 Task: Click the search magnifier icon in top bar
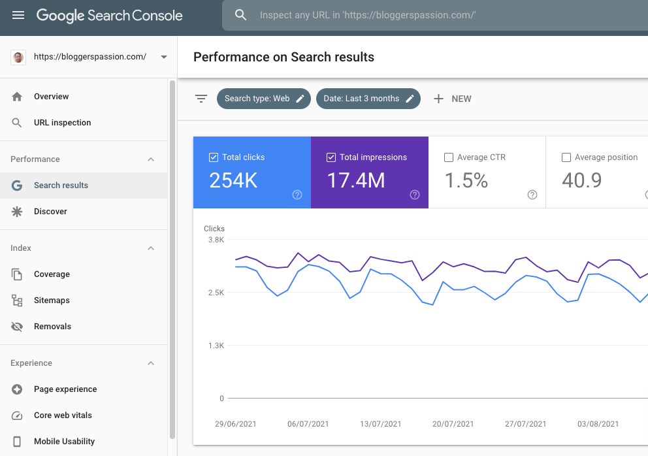point(240,15)
